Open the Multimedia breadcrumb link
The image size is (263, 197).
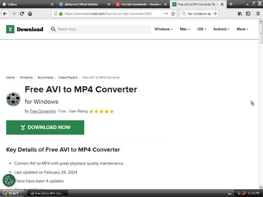pos(45,77)
